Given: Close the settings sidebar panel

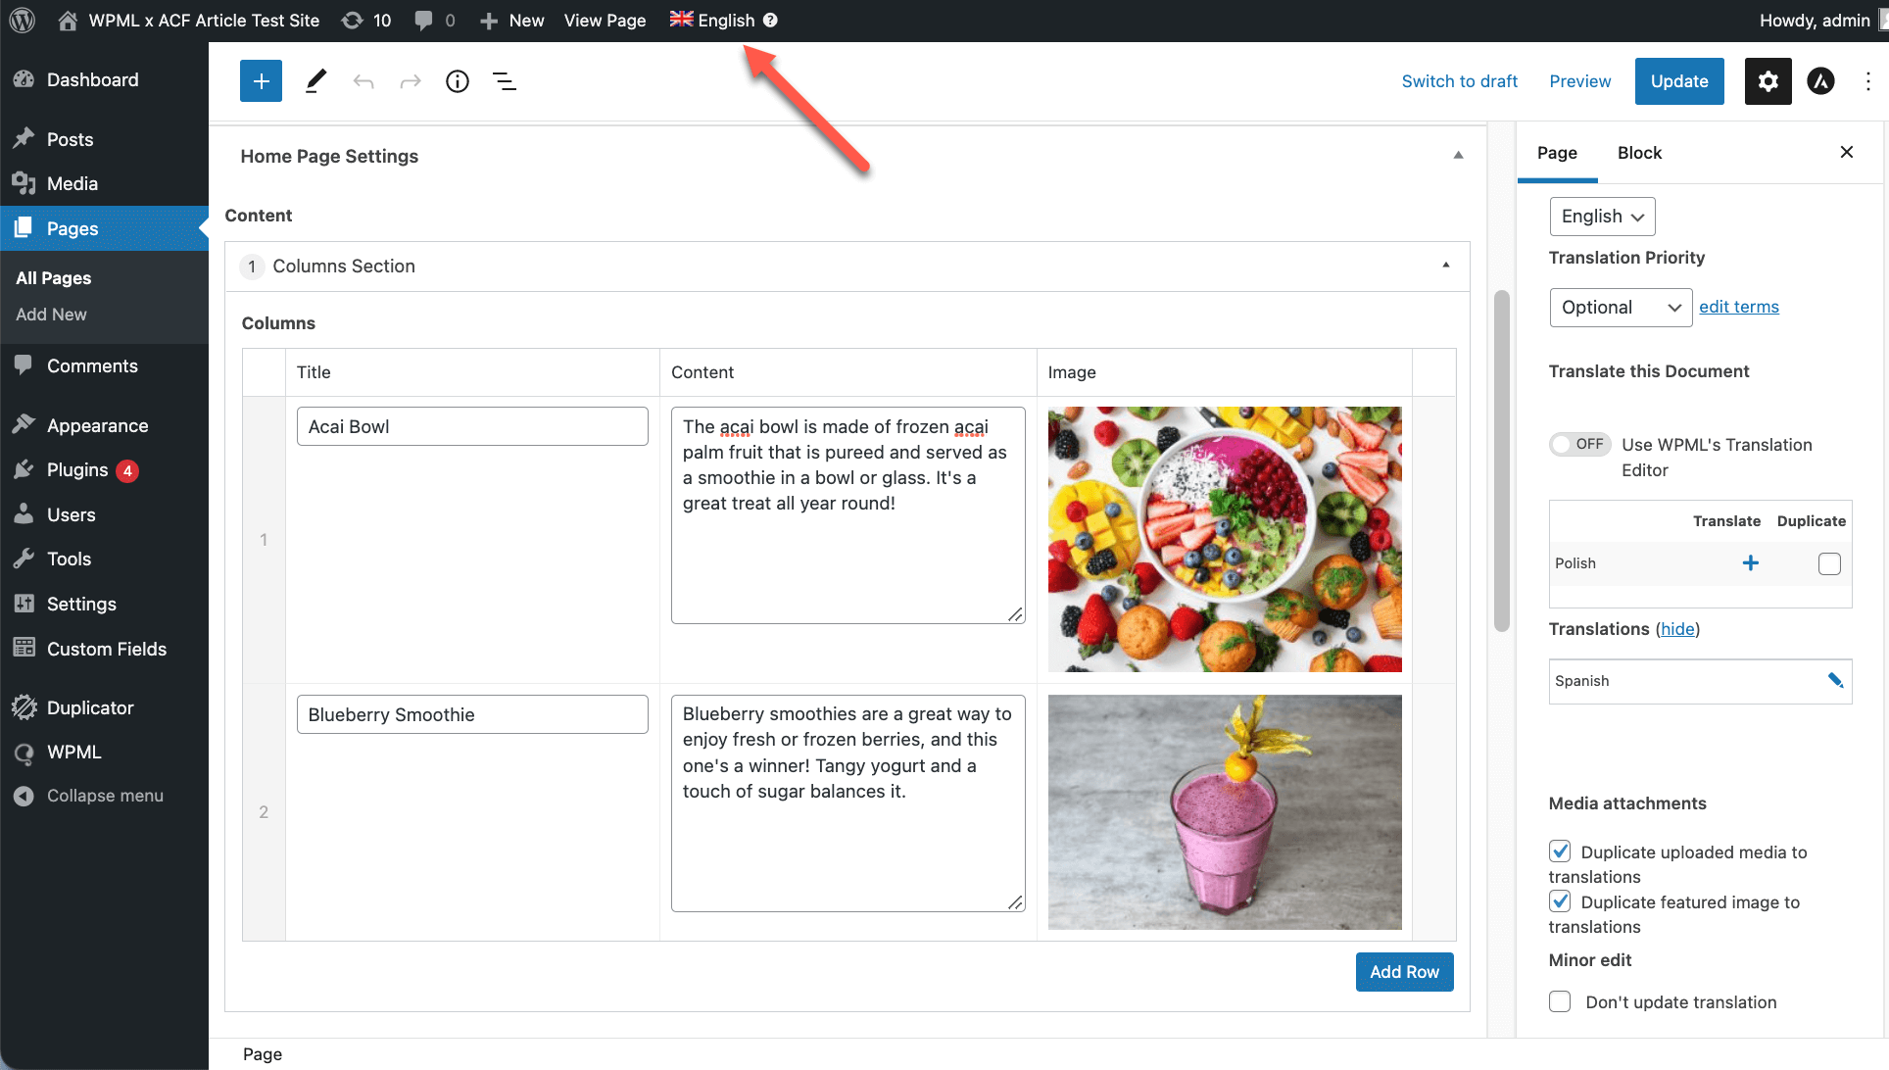Looking at the screenshot, I should coord(1847,152).
